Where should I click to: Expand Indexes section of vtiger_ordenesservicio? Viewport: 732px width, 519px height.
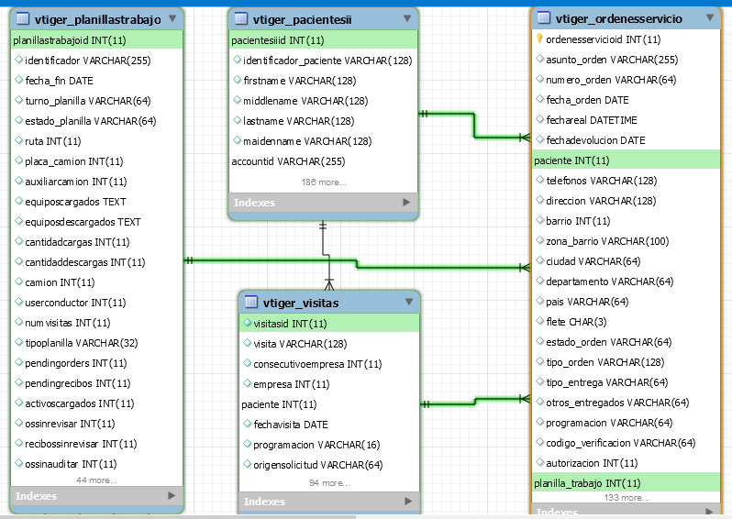709,512
